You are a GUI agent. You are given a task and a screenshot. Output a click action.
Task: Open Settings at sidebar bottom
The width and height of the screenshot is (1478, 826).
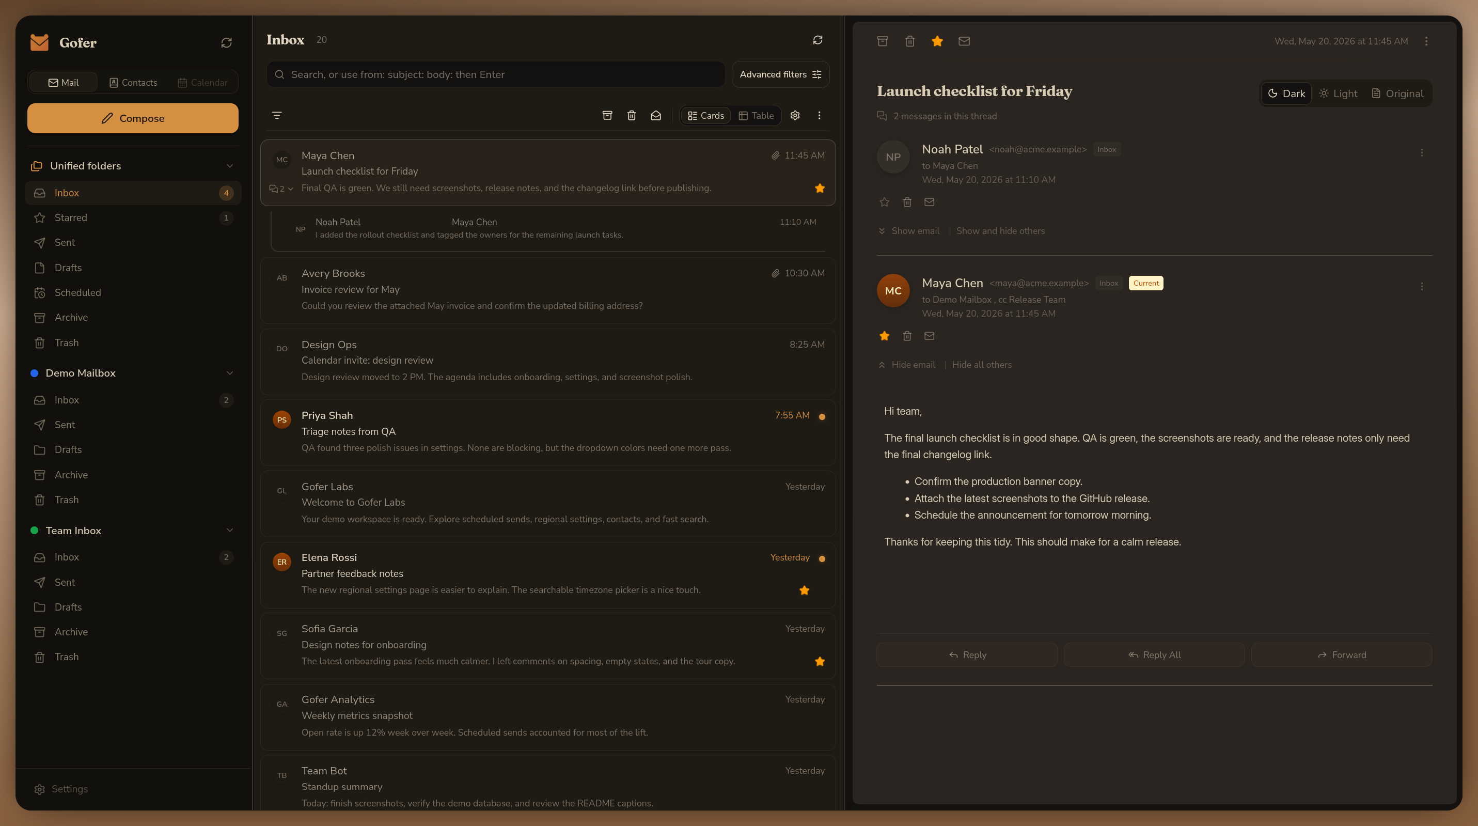61,789
